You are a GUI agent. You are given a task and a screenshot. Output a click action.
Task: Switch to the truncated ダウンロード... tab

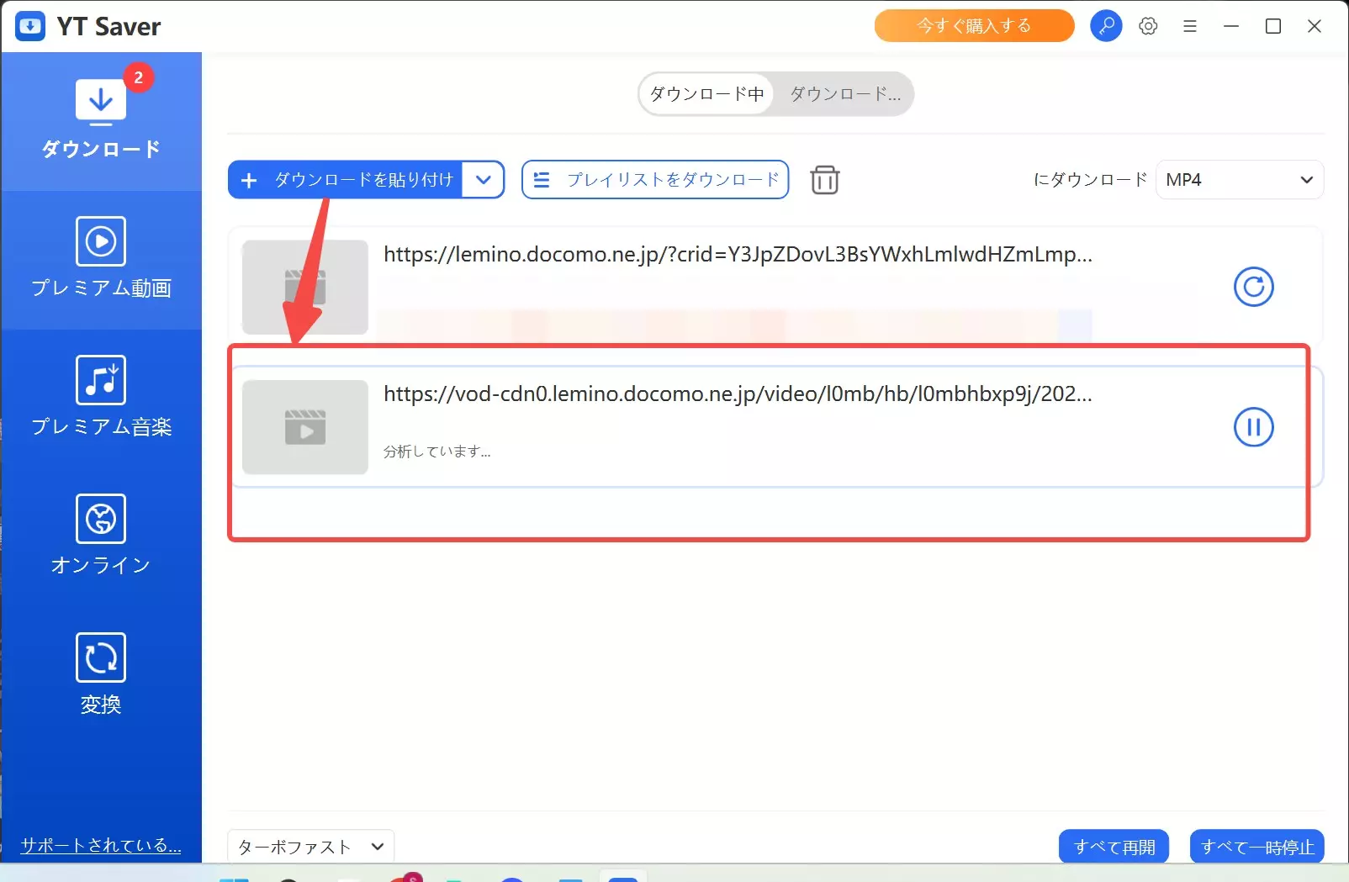pos(844,93)
